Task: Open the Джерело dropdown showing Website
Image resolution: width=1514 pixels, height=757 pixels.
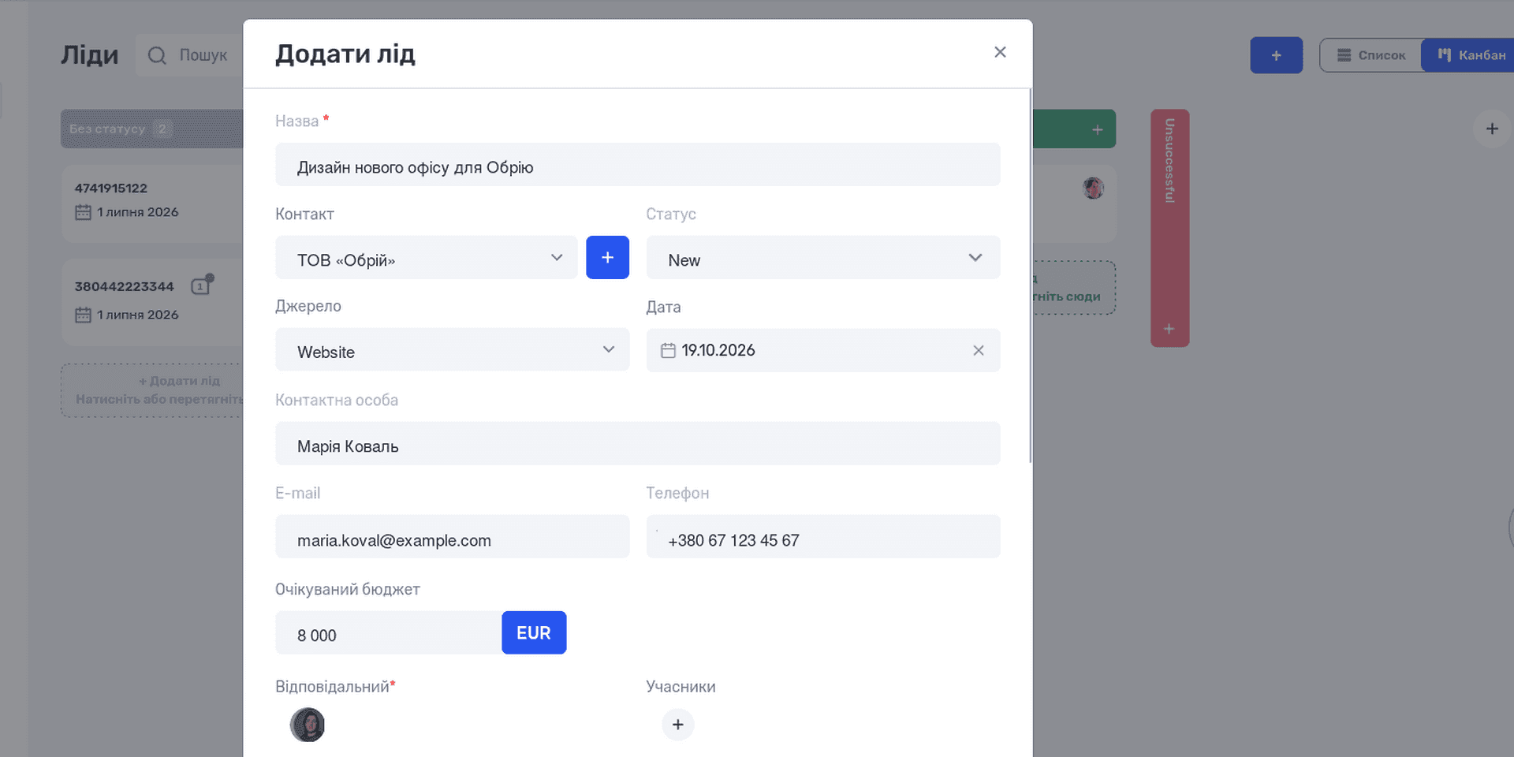Action: click(x=452, y=349)
